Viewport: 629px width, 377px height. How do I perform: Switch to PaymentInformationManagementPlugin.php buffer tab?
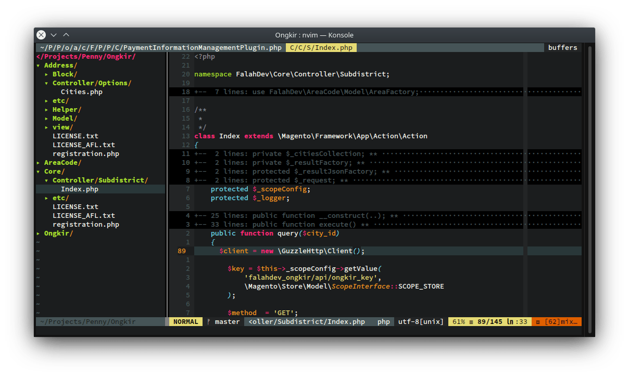(161, 48)
